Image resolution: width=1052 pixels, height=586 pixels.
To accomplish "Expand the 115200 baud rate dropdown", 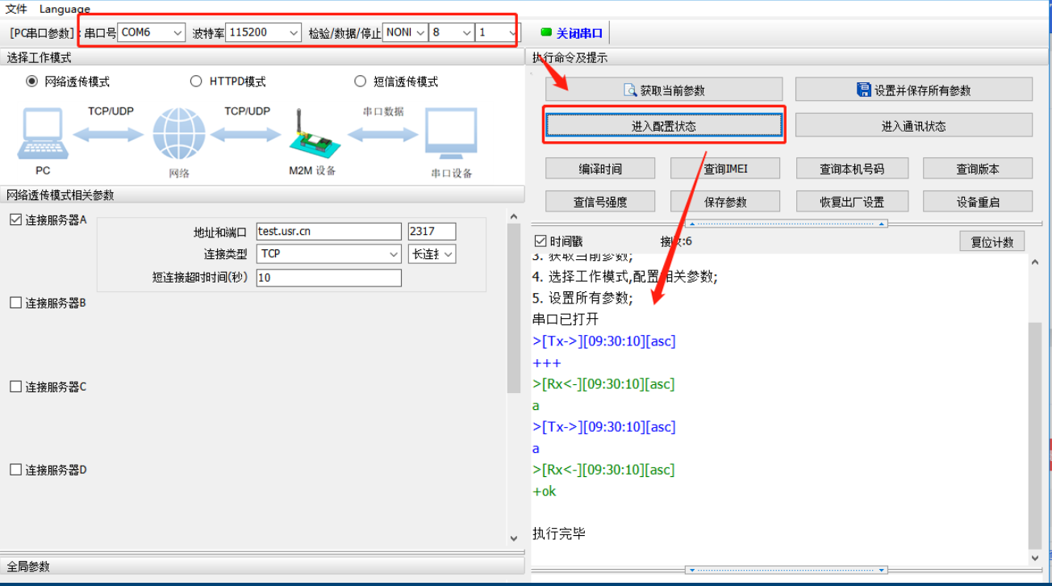I will pos(264,33).
